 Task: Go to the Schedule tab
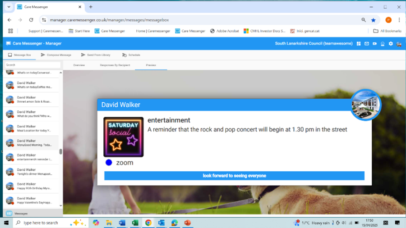[x=131, y=55]
